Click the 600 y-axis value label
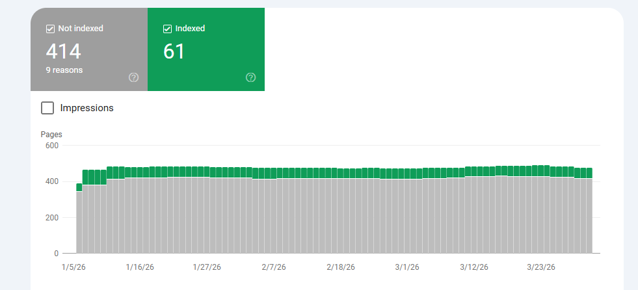Image resolution: width=638 pixels, height=290 pixels. click(x=51, y=146)
